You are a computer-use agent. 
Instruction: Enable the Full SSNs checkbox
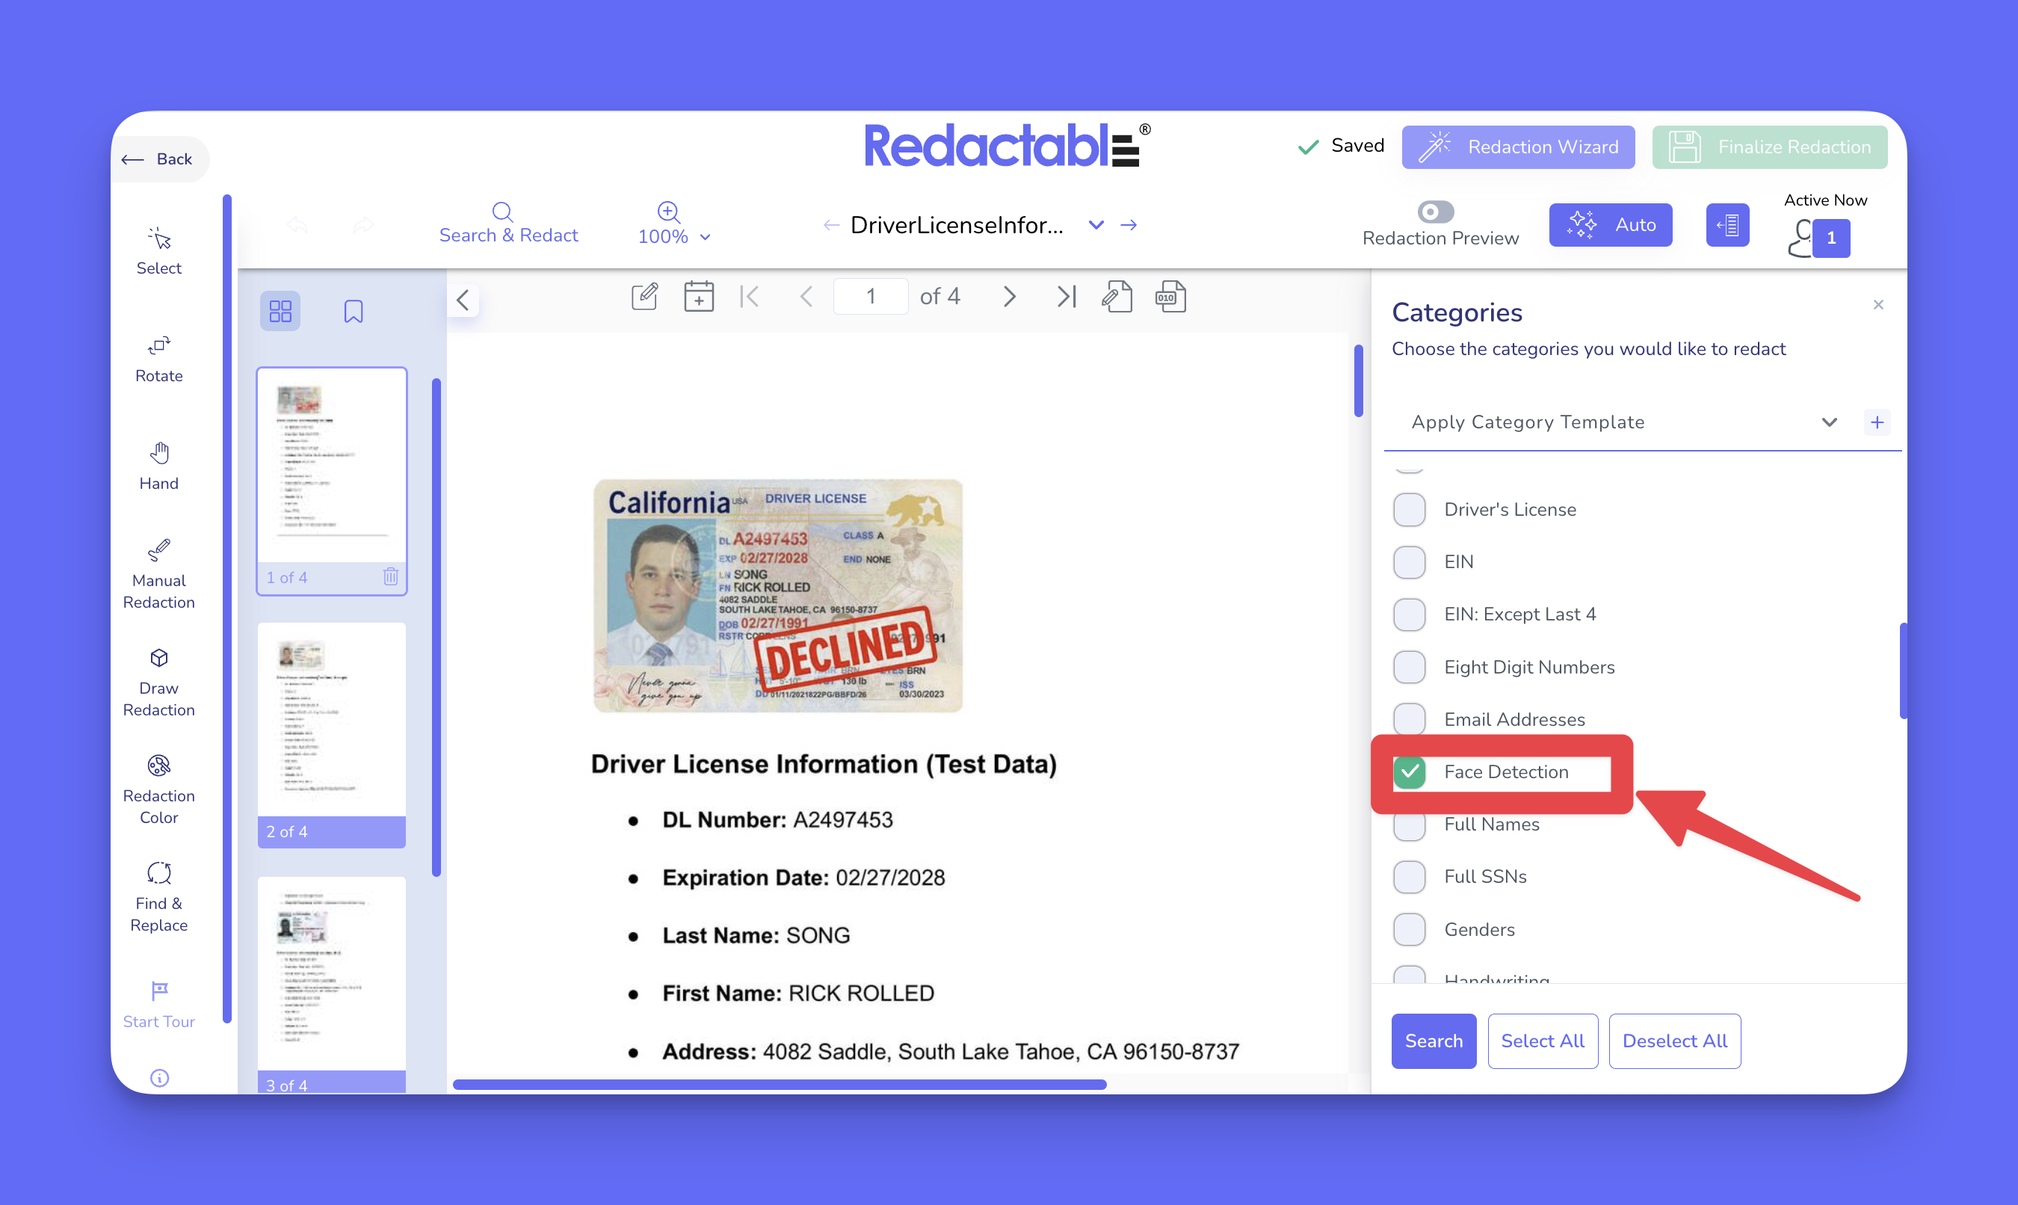(1410, 876)
